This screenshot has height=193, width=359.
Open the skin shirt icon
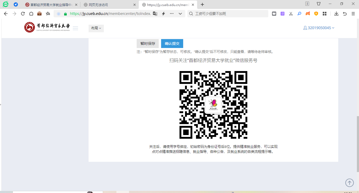click(319, 4)
